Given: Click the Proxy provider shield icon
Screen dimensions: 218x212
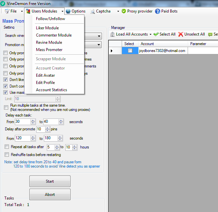Looking at the screenshot, I should pyautogui.click(x=124, y=11).
